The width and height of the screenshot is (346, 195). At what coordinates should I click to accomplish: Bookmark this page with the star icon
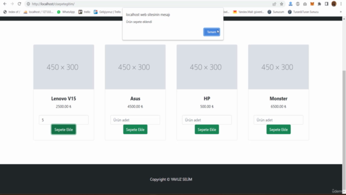282,4
